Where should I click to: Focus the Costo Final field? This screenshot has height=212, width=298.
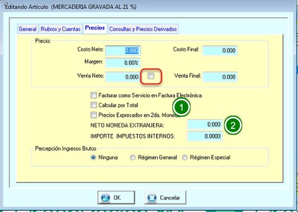[x=220, y=51]
